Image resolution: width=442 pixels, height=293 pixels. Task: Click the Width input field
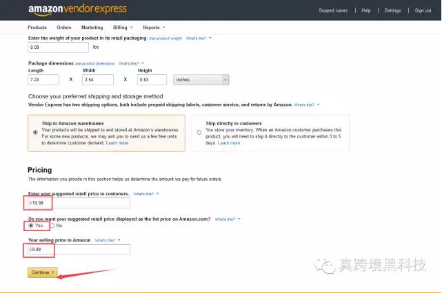[98, 80]
